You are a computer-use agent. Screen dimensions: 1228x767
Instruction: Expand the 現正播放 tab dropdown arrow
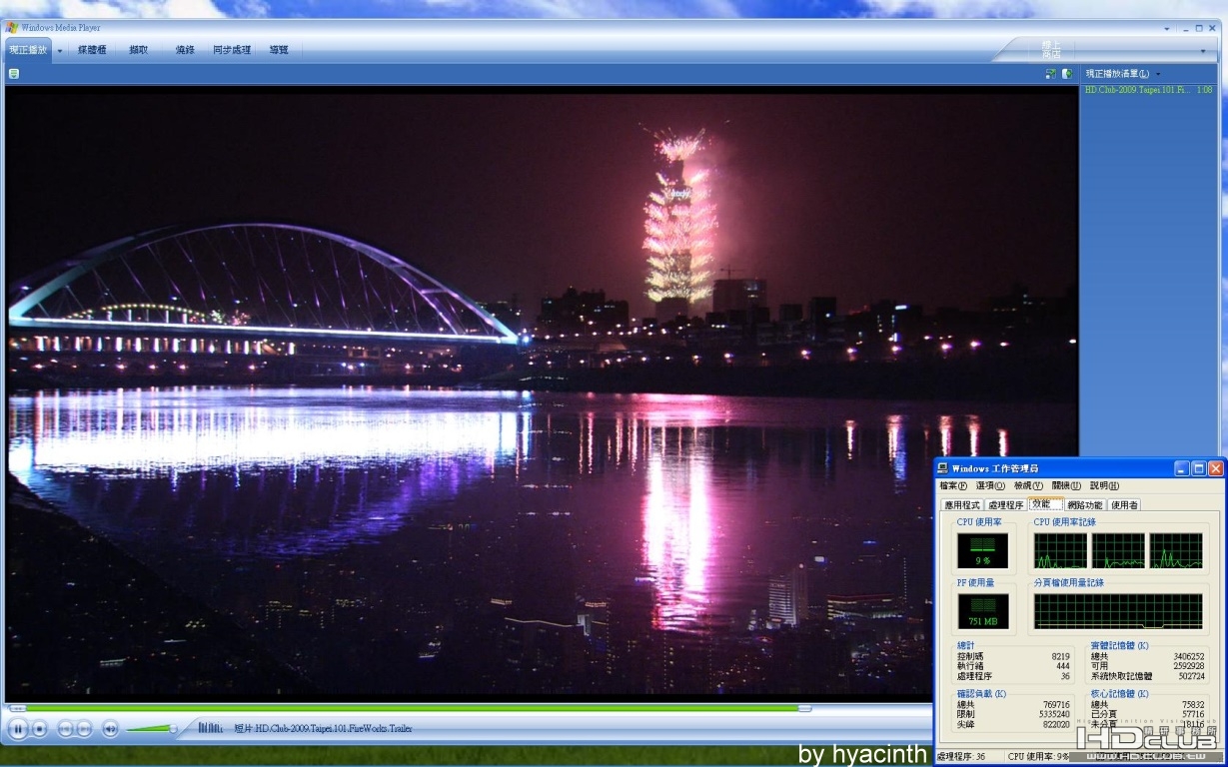click(59, 50)
